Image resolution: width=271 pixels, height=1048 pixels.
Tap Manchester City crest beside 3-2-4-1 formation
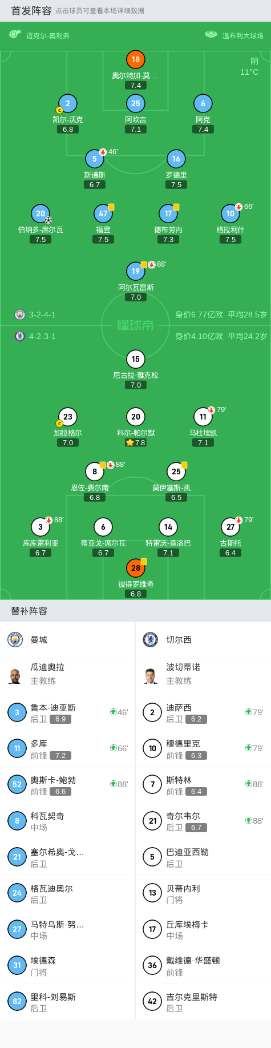[19, 315]
